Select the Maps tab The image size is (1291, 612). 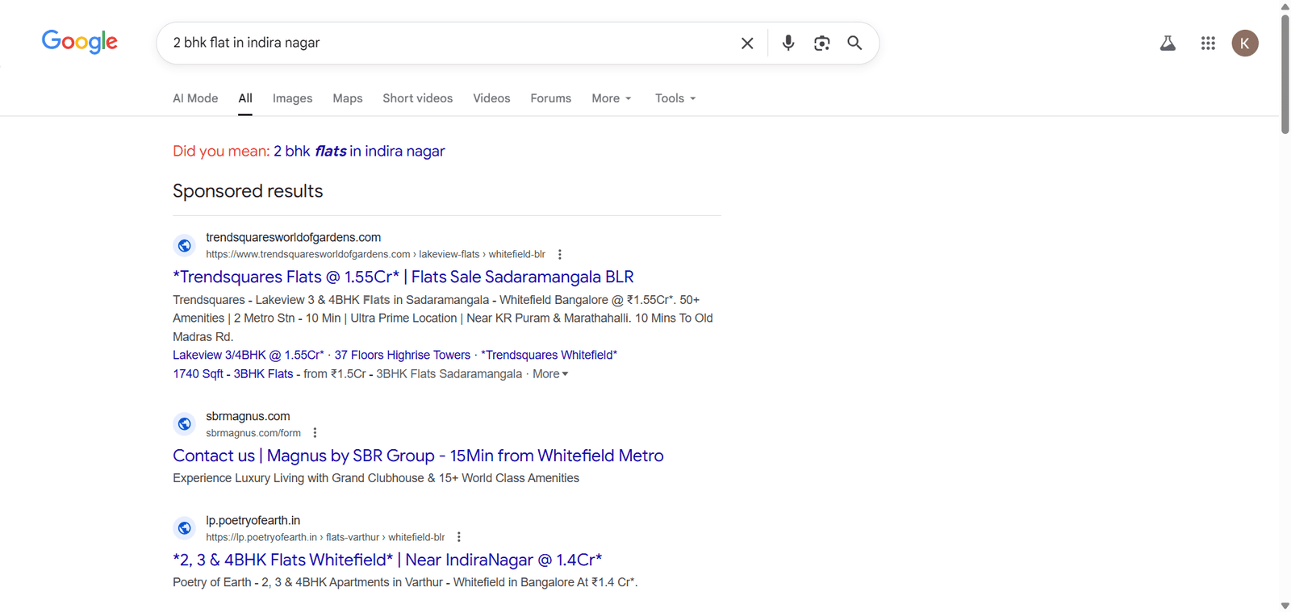347,98
